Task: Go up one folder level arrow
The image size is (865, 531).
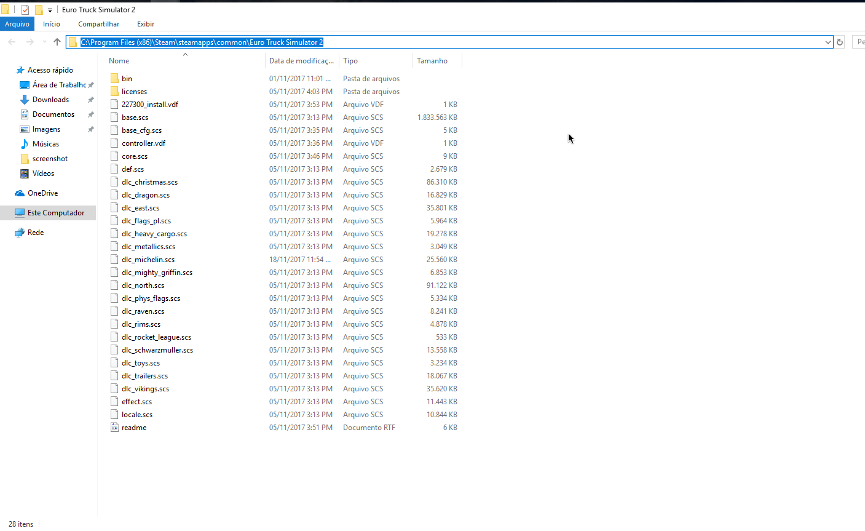Action: (x=57, y=42)
